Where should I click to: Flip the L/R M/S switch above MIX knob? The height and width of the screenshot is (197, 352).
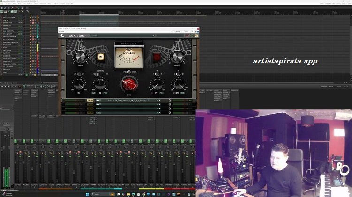point(79,74)
